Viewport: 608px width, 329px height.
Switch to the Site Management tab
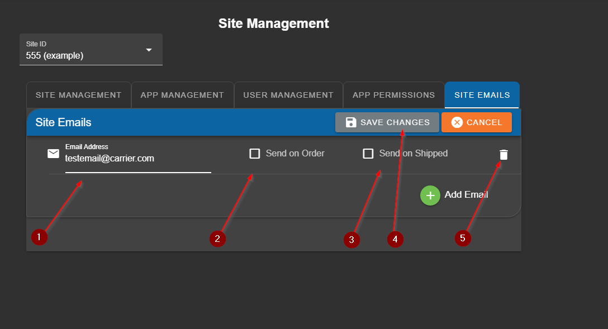point(78,95)
